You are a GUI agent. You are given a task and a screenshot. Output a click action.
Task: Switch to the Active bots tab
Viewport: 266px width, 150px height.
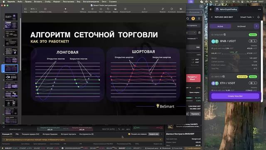coord(220,26)
